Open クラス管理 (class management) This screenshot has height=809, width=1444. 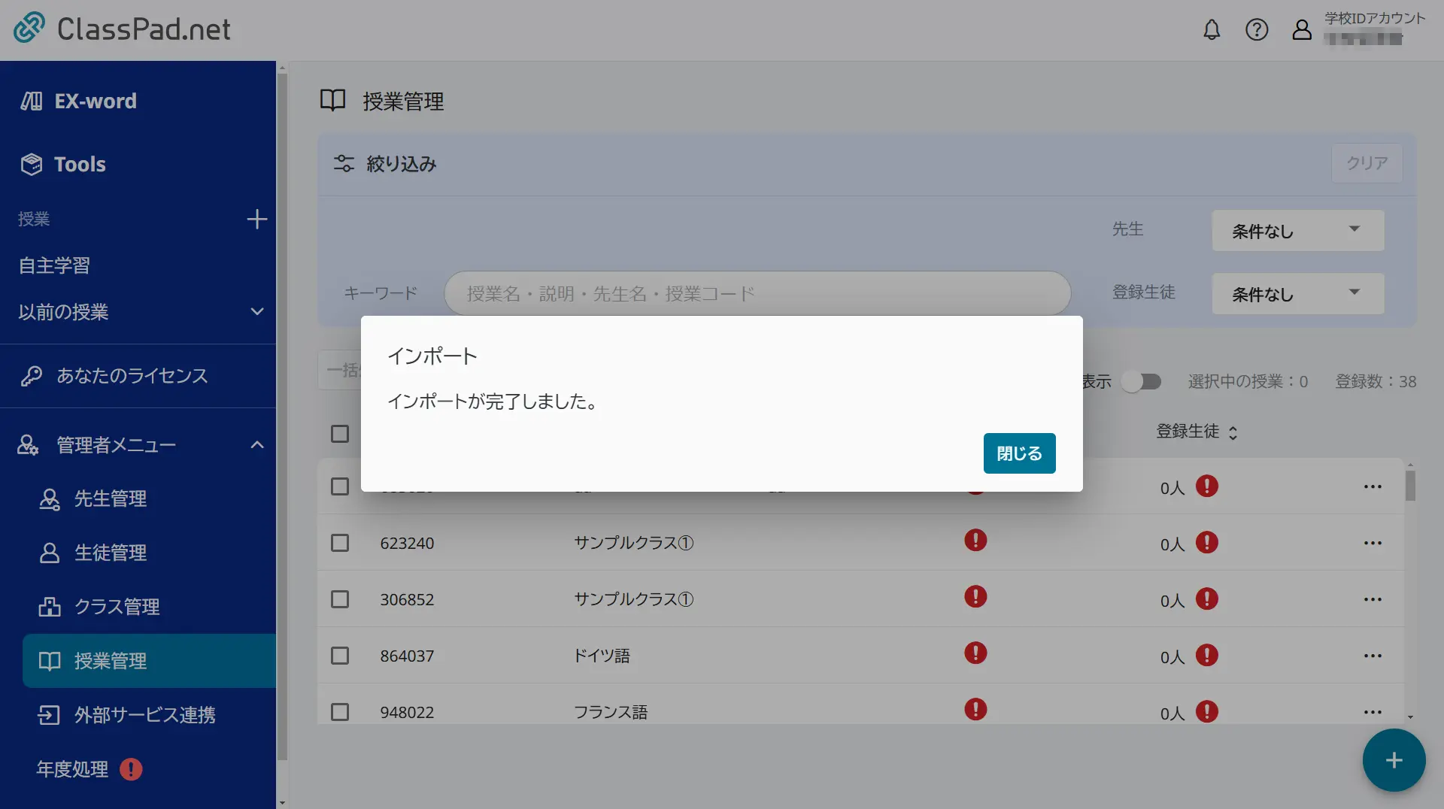click(117, 607)
